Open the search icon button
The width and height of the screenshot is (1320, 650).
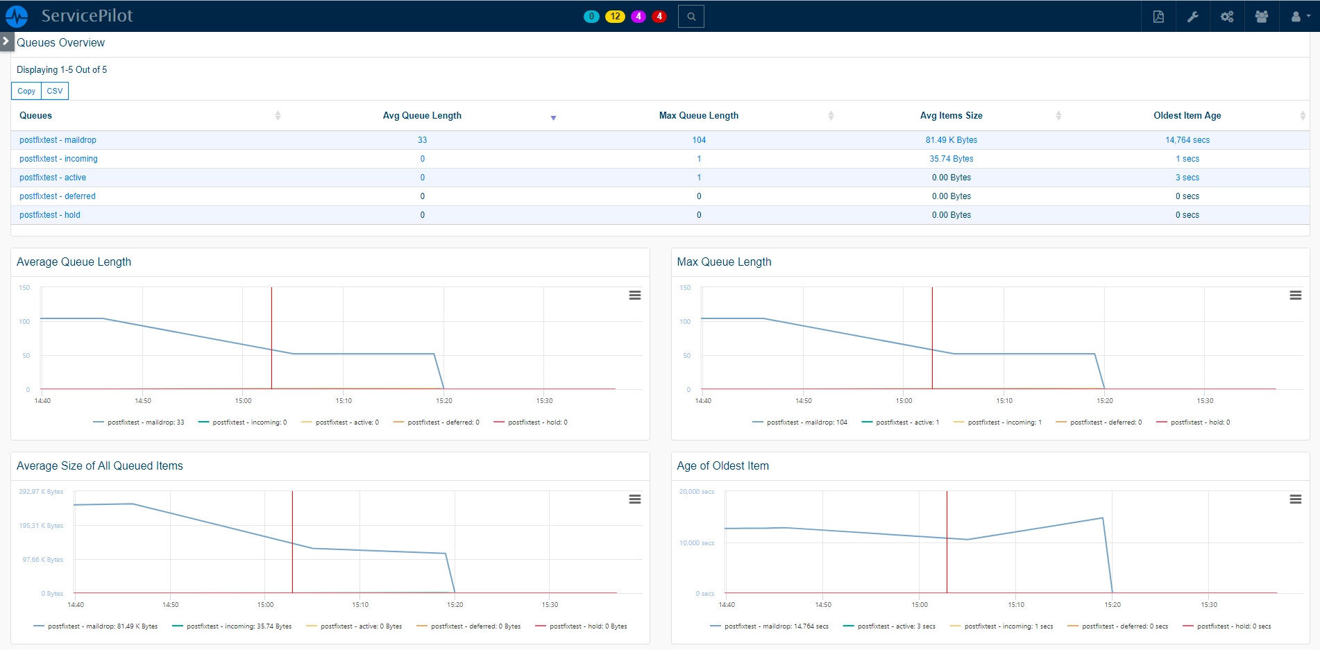[691, 17]
